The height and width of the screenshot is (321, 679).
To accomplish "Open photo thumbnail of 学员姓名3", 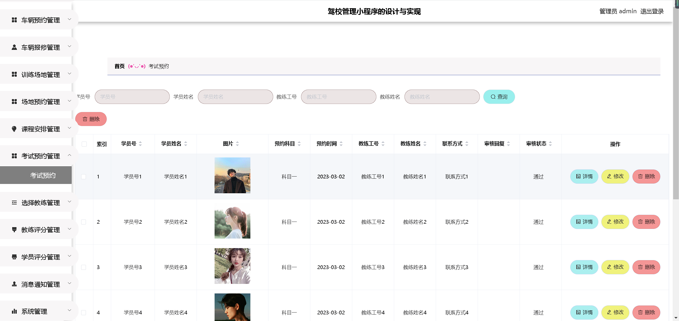I will (232, 266).
